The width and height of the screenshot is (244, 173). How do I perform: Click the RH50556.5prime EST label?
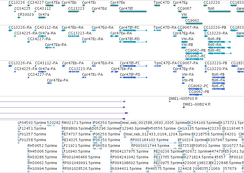pyautogui.click(x=161, y=129)
